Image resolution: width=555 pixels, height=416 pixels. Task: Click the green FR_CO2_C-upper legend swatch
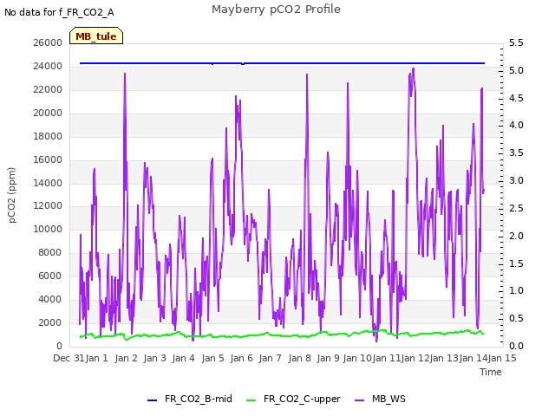251,400
